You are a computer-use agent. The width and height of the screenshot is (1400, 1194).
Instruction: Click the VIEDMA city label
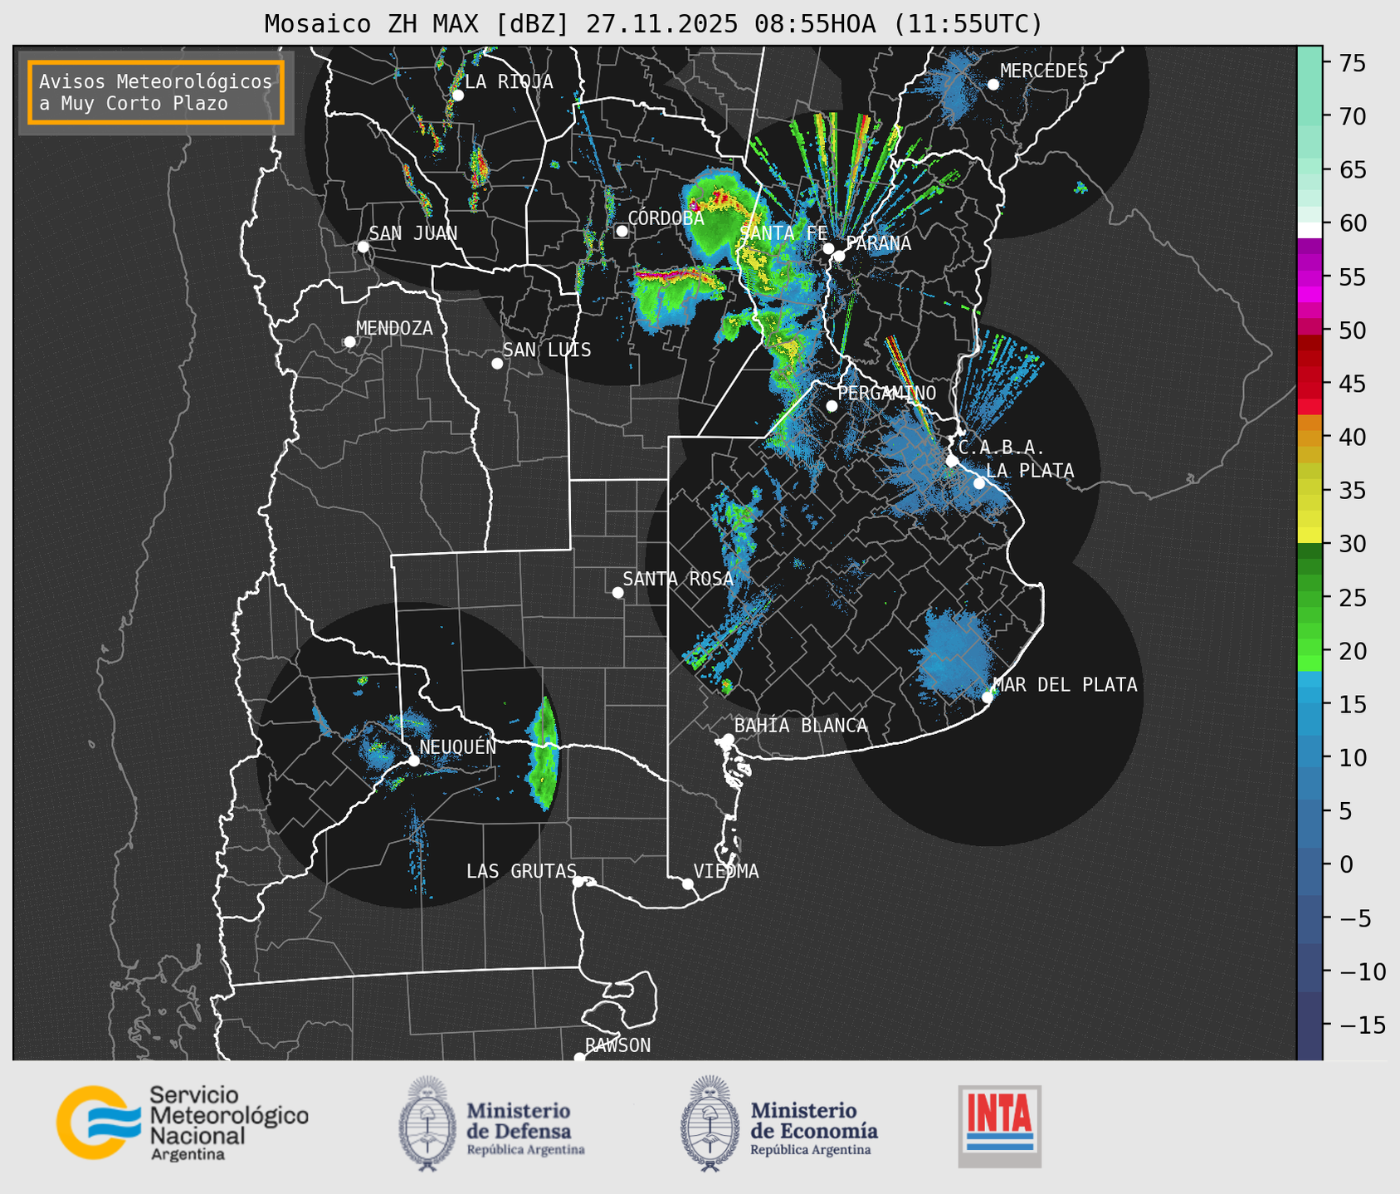coord(726,871)
